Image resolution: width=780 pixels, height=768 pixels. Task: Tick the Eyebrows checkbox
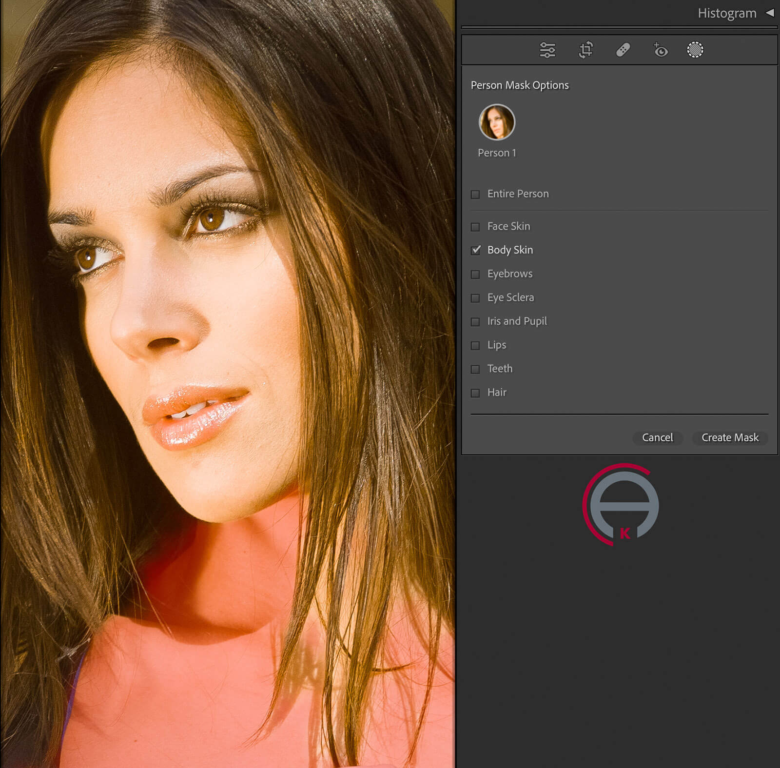coord(475,274)
